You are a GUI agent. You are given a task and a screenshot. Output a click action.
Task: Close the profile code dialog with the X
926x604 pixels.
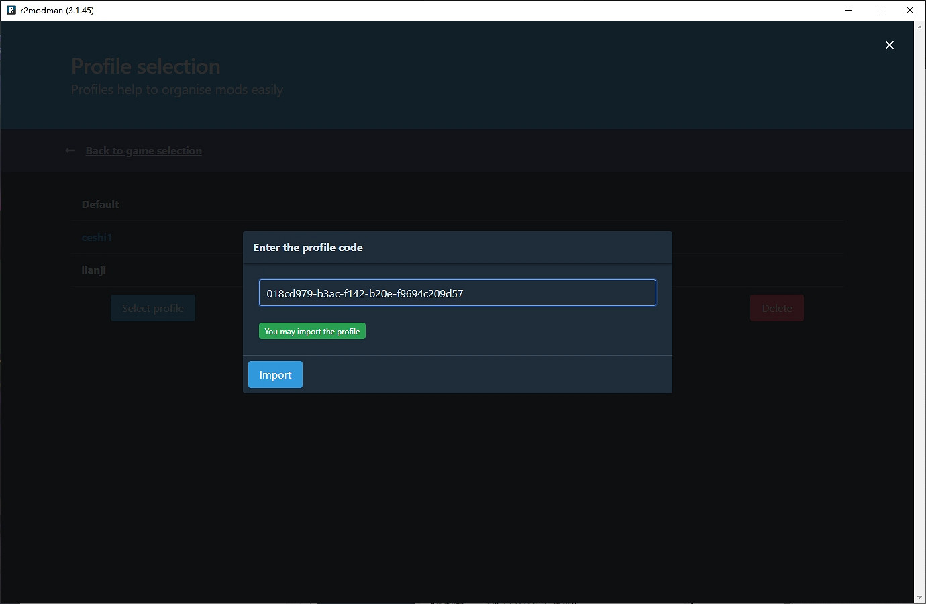[889, 45]
